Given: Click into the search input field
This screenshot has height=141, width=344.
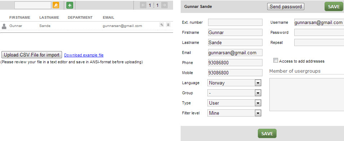Looking at the screenshot, I should (x=33, y=5).
